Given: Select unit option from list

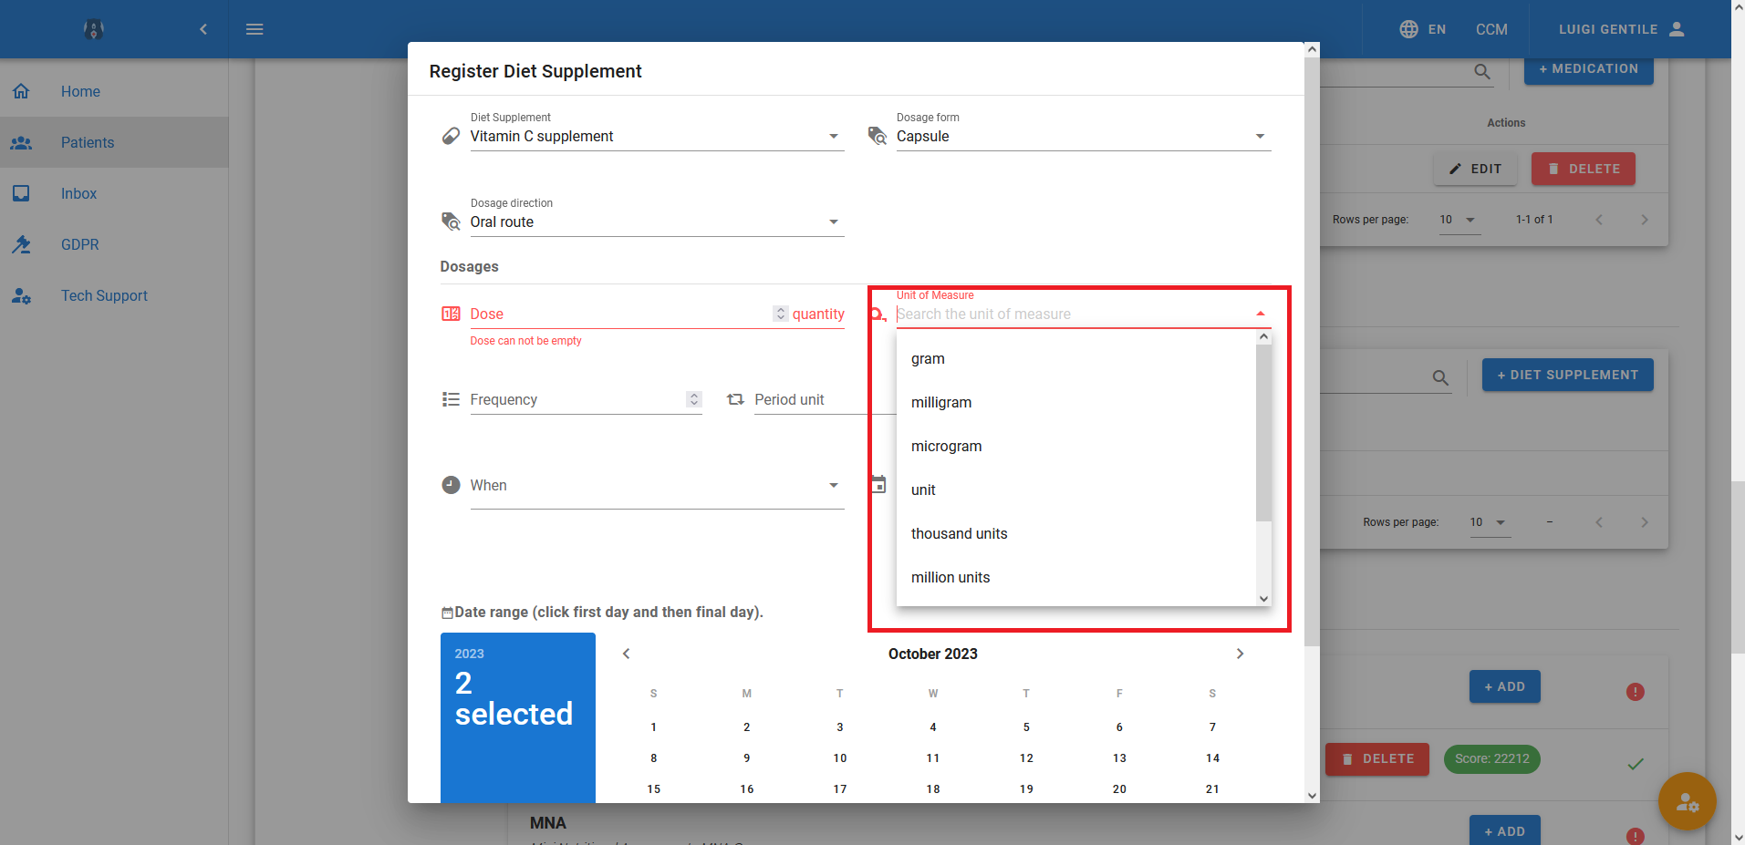Looking at the screenshot, I should click(1076, 490).
